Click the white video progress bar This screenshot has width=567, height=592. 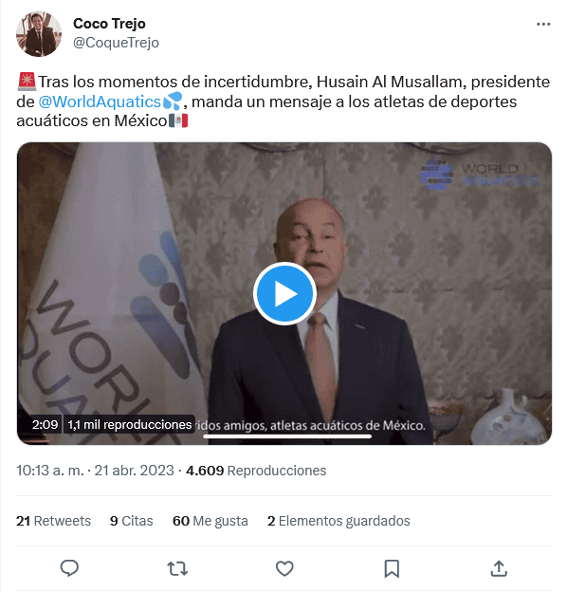point(287,436)
